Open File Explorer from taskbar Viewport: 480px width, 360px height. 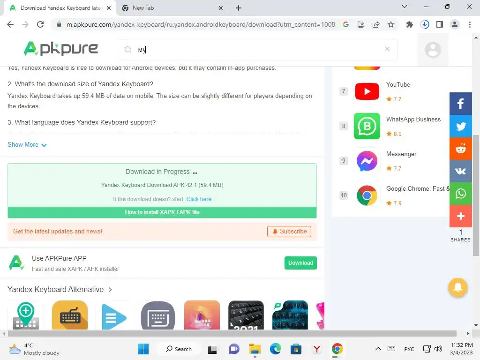click(x=255, y=349)
